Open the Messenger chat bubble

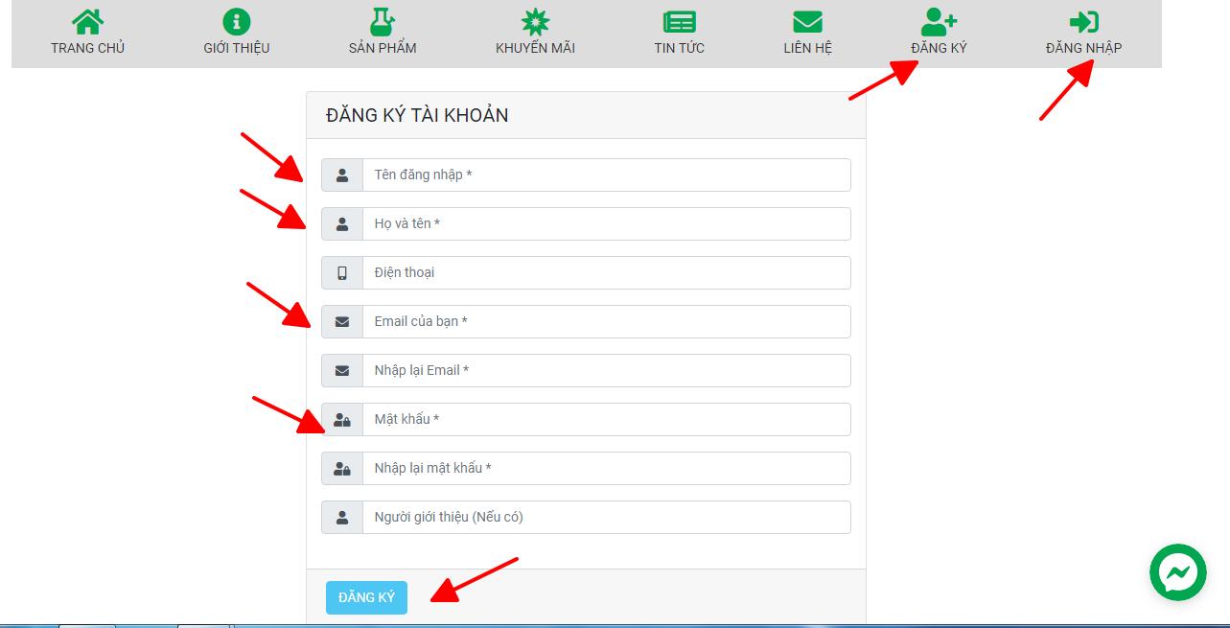tap(1177, 572)
